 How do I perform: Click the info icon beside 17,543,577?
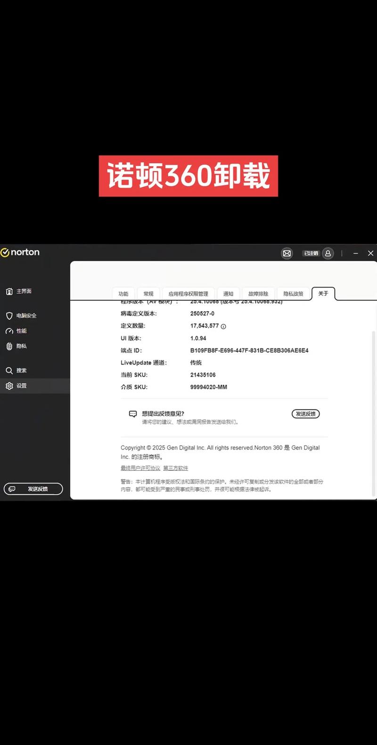[223, 326]
